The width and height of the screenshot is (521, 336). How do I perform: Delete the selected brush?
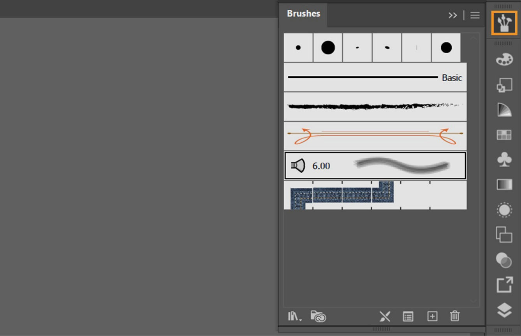pyautogui.click(x=454, y=316)
